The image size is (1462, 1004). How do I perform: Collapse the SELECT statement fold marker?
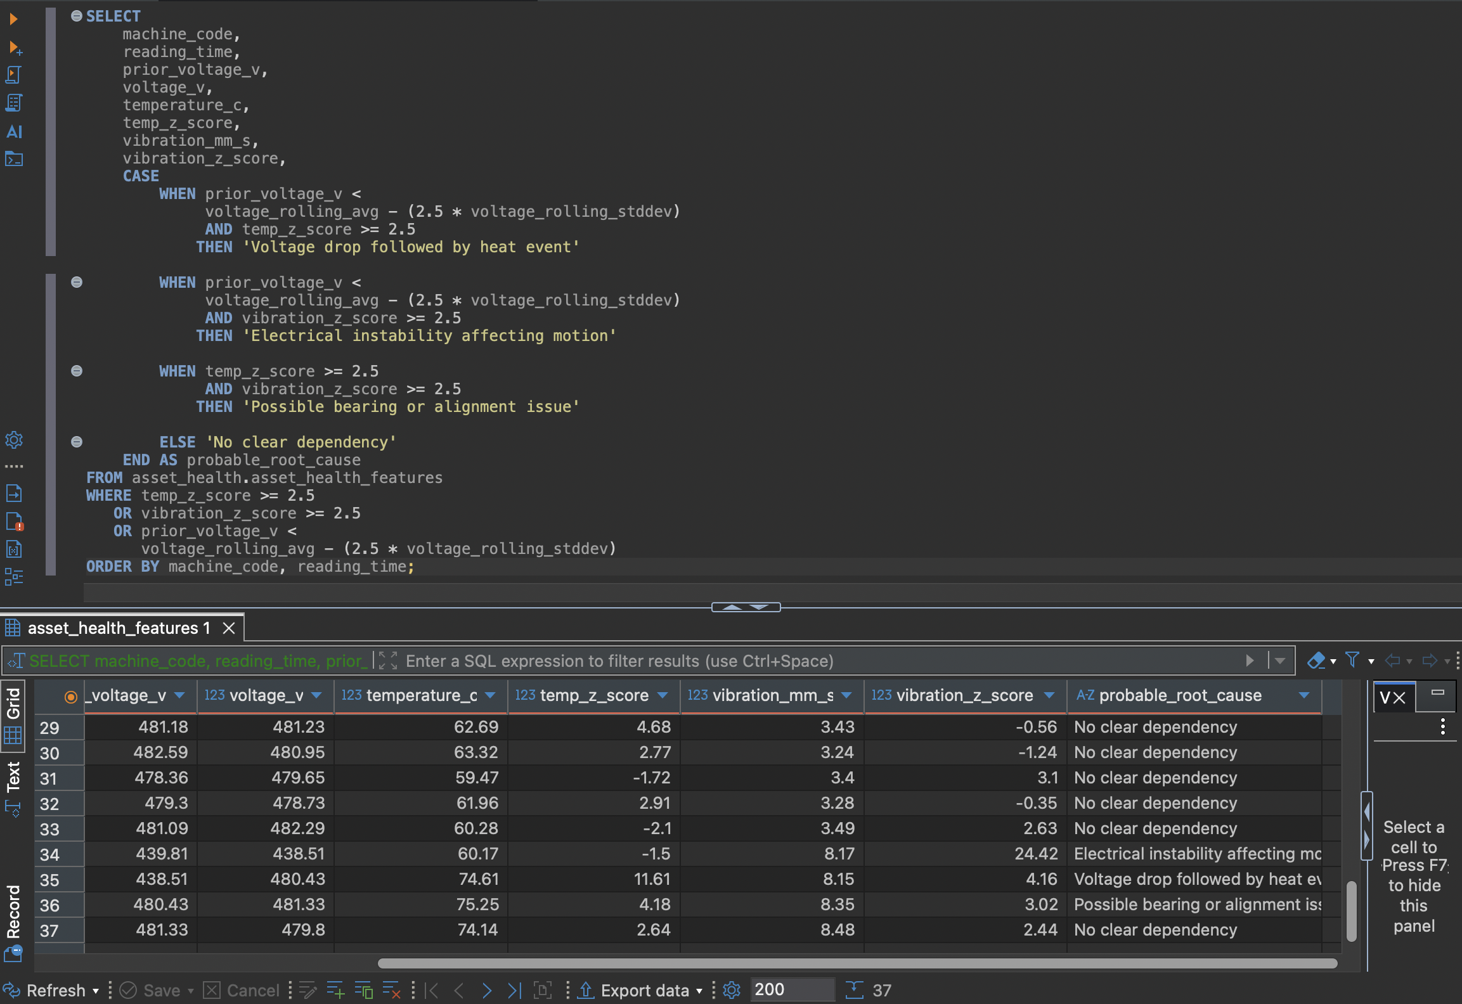coord(77,16)
